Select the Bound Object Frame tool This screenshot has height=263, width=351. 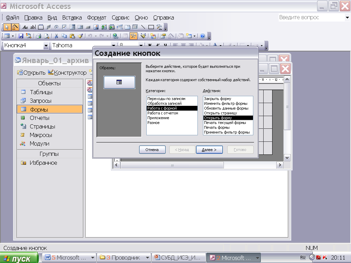click(x=112, y=27)
